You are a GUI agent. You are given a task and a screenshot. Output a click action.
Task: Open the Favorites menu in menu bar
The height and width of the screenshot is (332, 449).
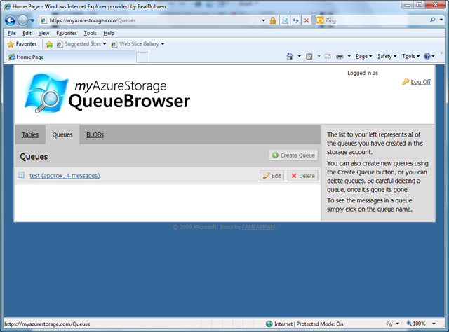coord(67,33)
